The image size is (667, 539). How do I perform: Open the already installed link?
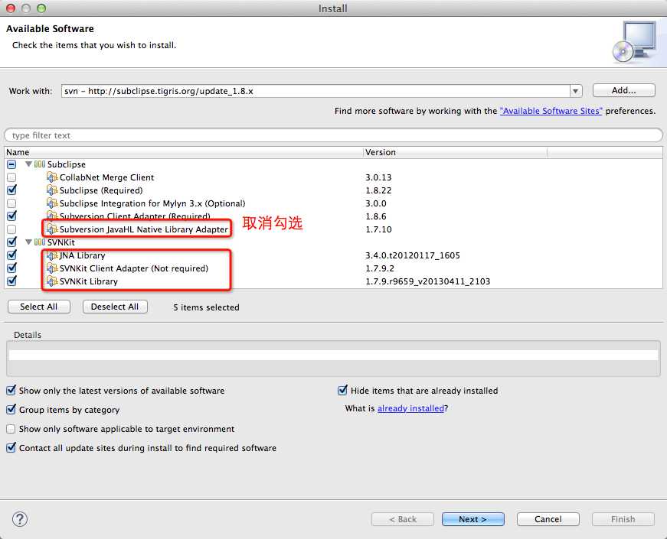coord(410,408)
